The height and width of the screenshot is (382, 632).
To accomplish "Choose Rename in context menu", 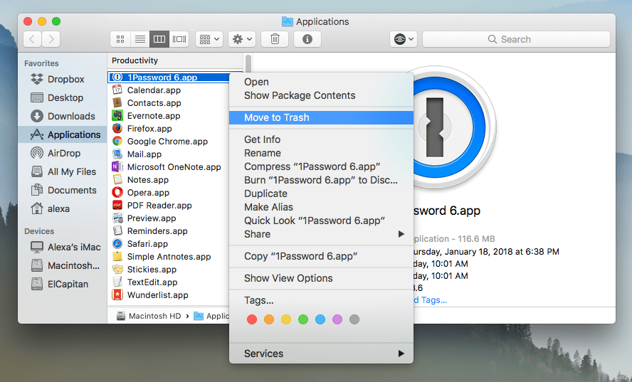I will [321, 153].
